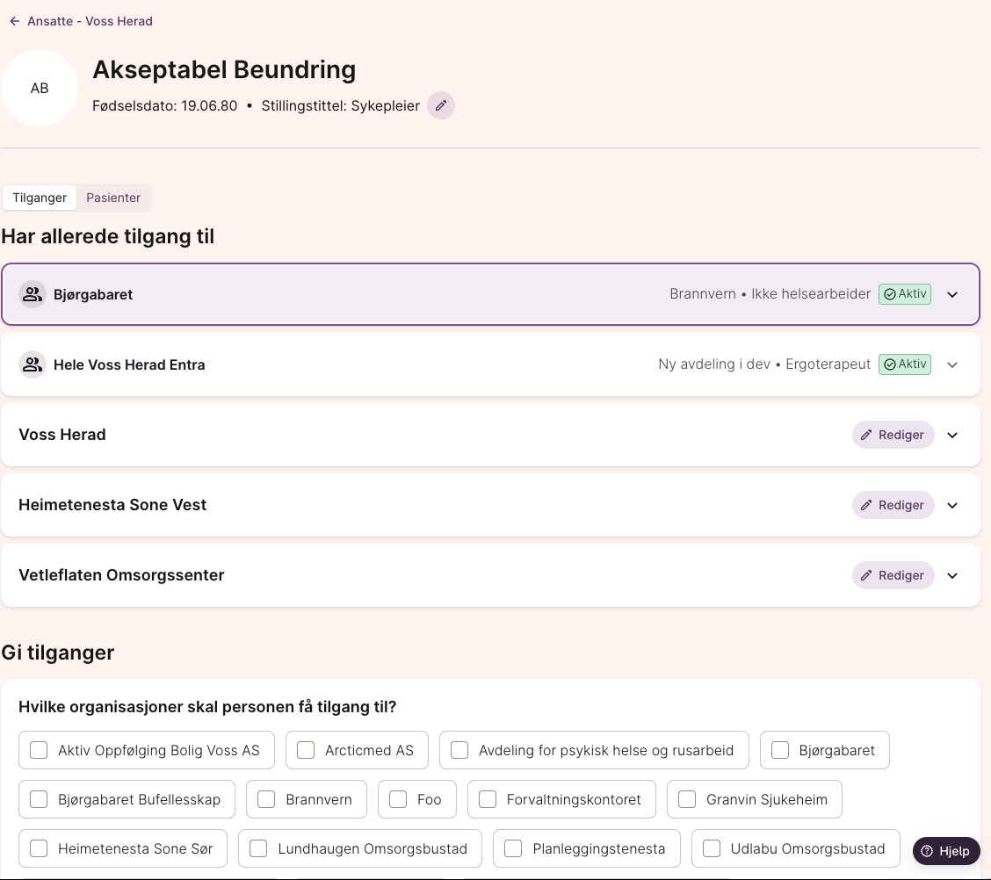991x880 pixels.
Task: Select the Tilganger tab
Action: click(40, 198)
